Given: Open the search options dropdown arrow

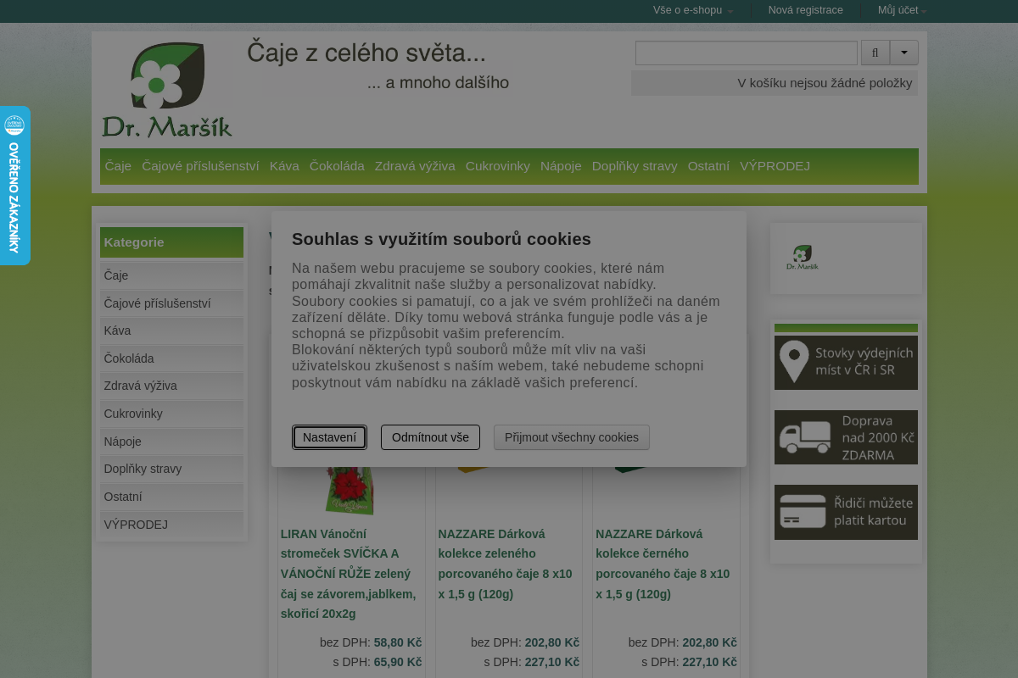Looking at the screenshot, I should (904, 53).
